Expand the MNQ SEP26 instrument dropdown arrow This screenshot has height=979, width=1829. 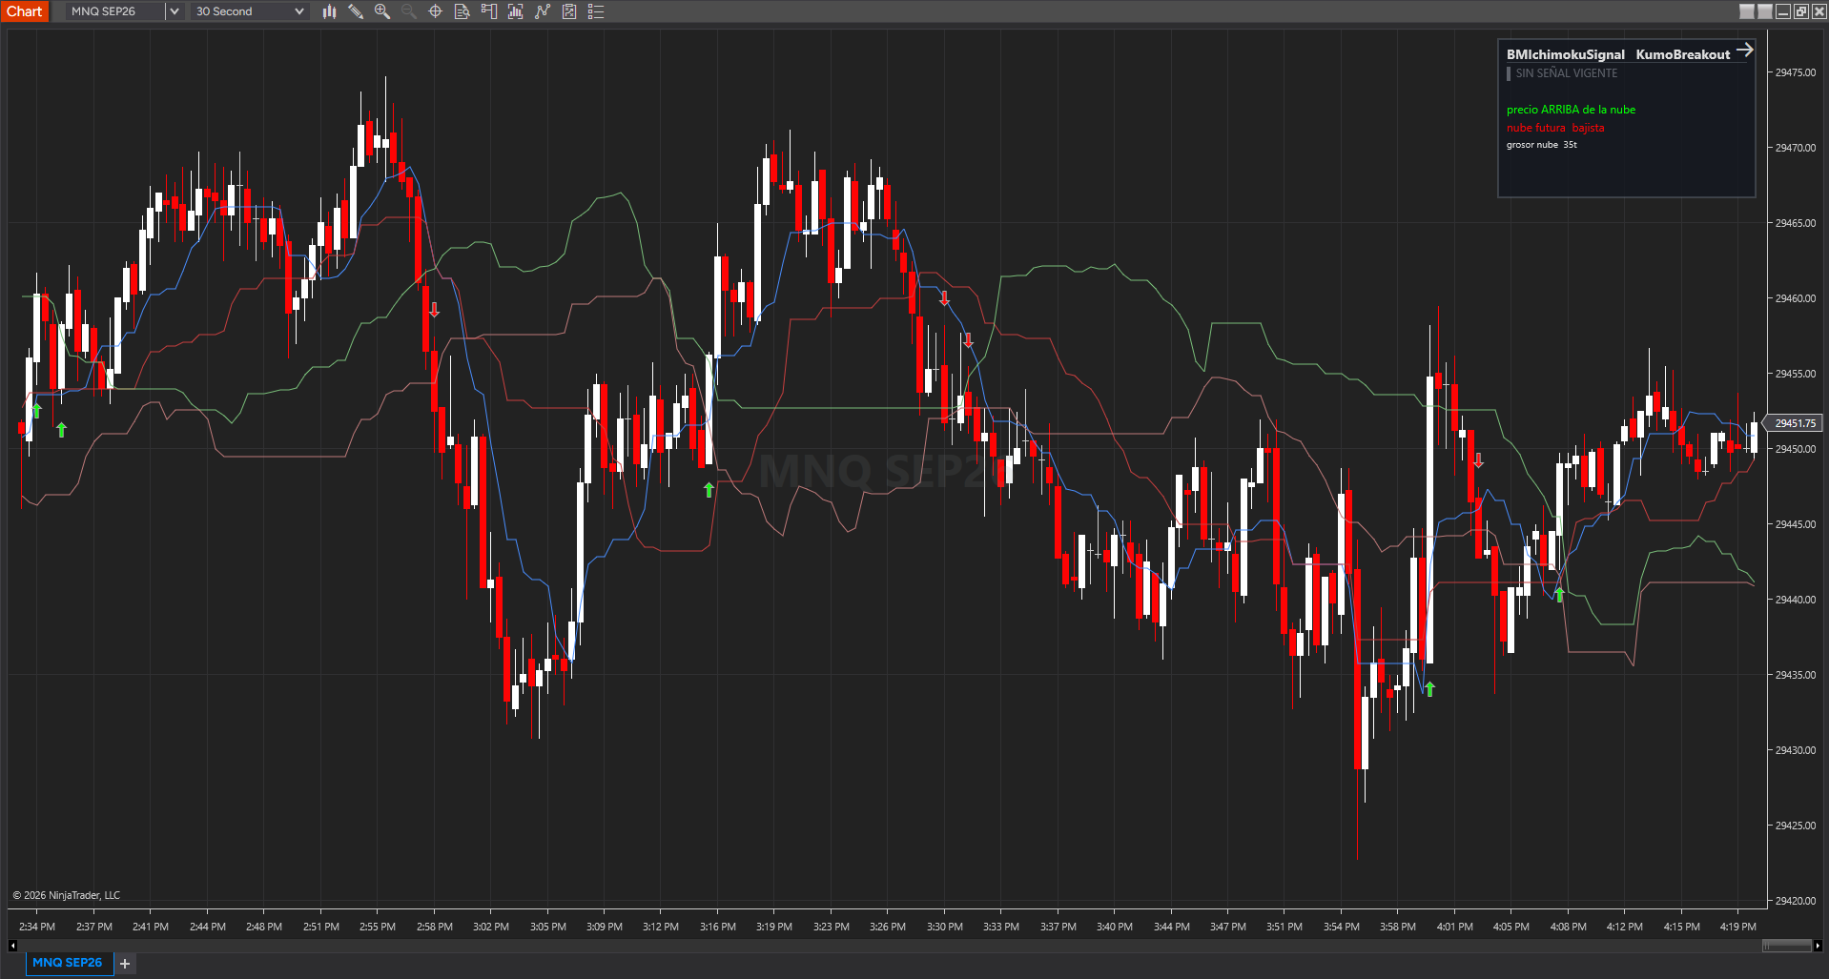(x=175, y=11)
